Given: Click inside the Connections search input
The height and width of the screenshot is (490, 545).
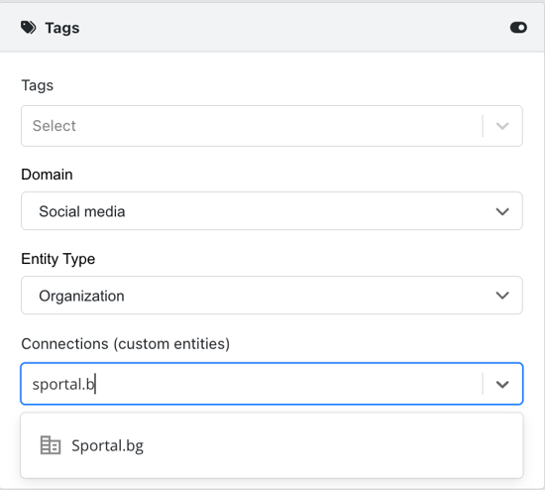Looking at the screenshot, I should coord(252,384).
